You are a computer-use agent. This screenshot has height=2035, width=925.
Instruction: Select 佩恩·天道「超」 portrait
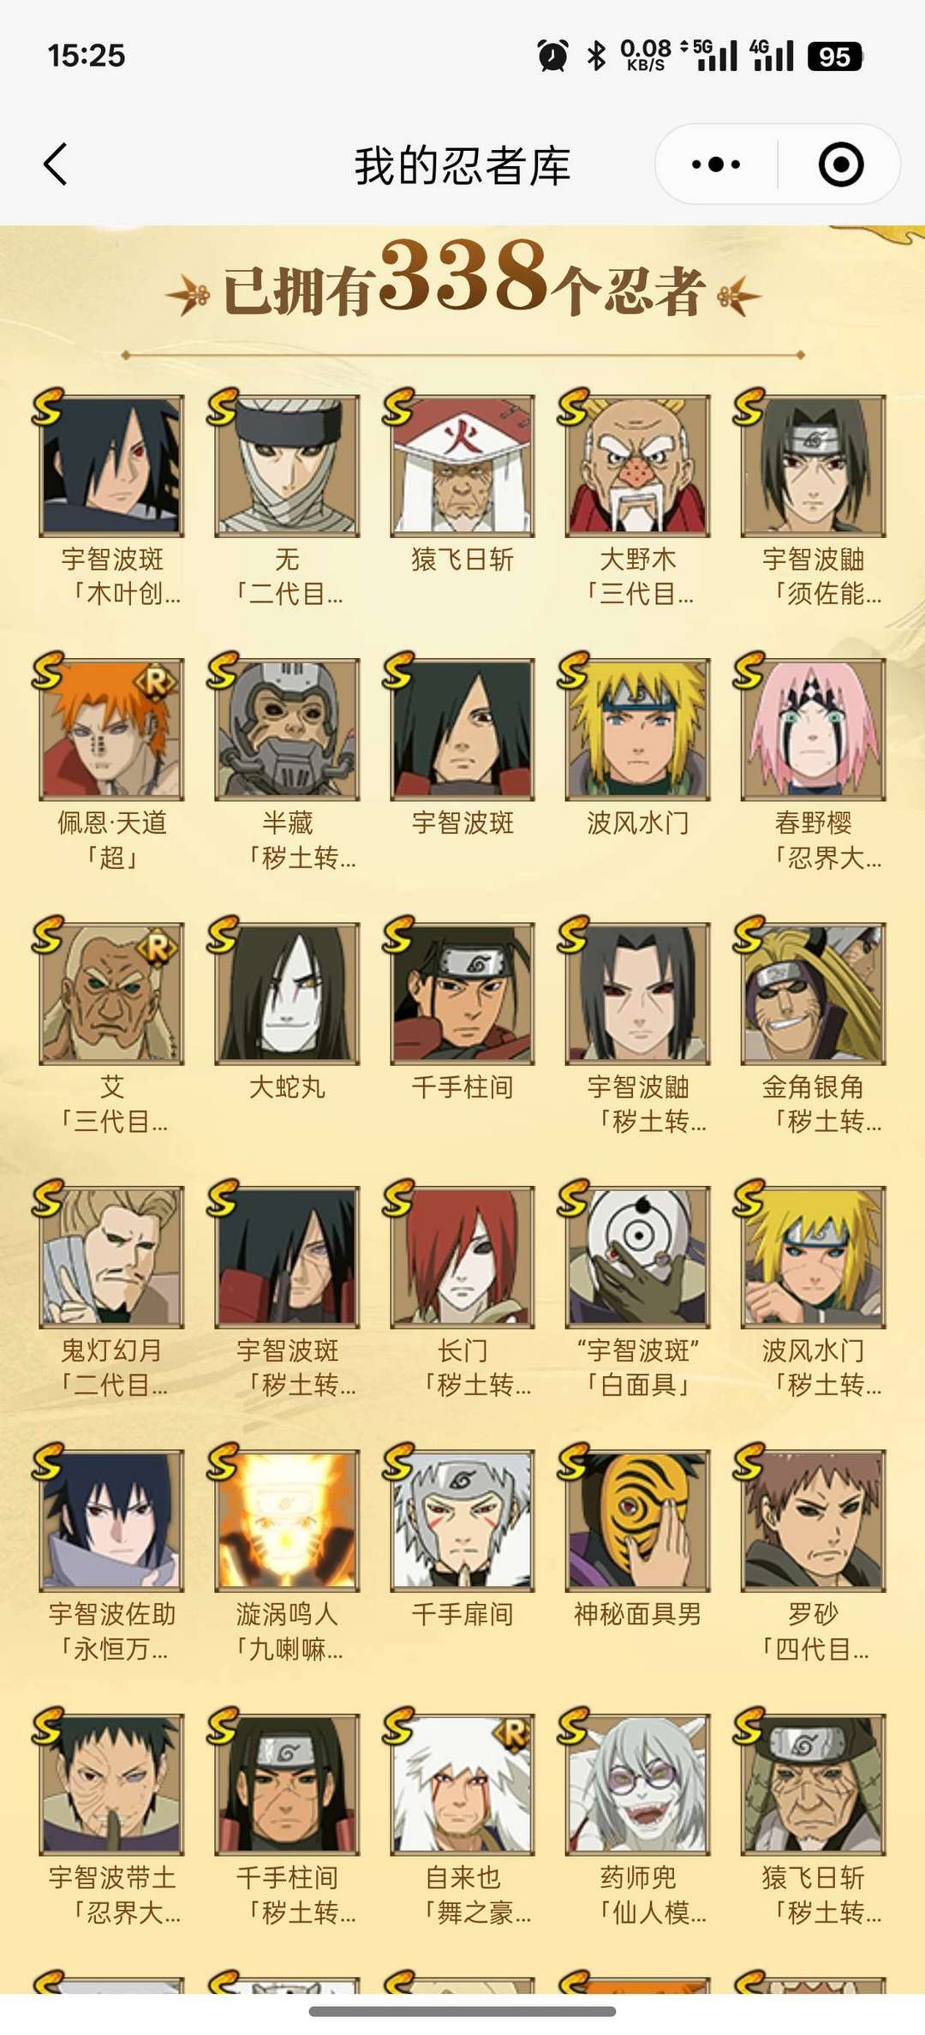(111, 729)
